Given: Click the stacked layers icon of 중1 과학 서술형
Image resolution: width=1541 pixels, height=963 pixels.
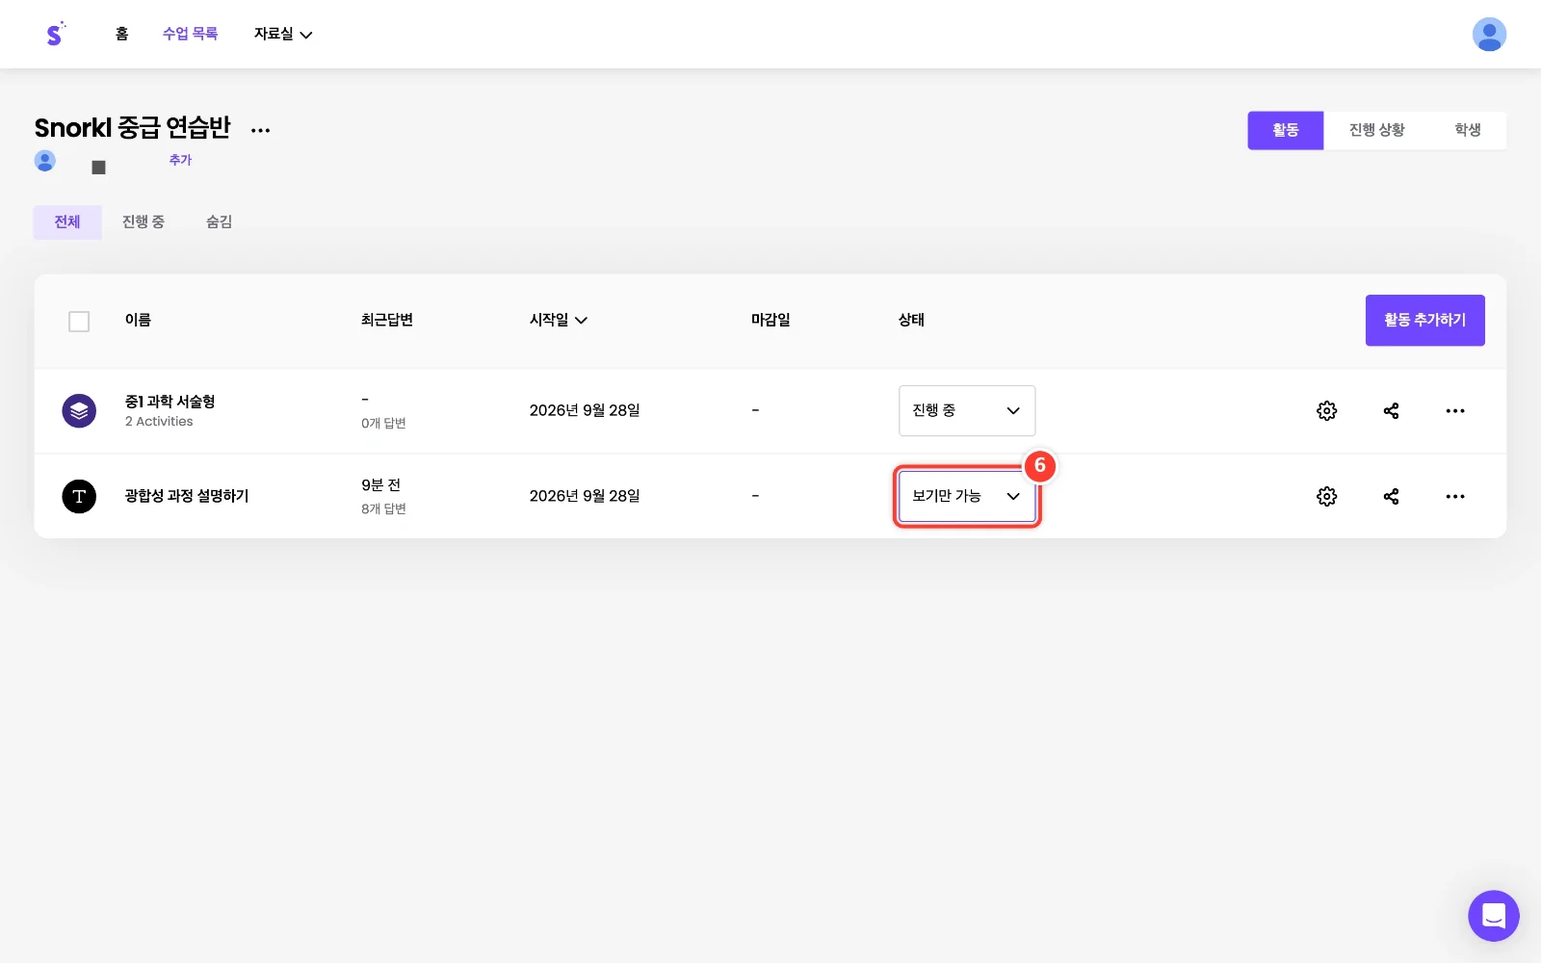Looking at the screenshot, I should 79,411.
